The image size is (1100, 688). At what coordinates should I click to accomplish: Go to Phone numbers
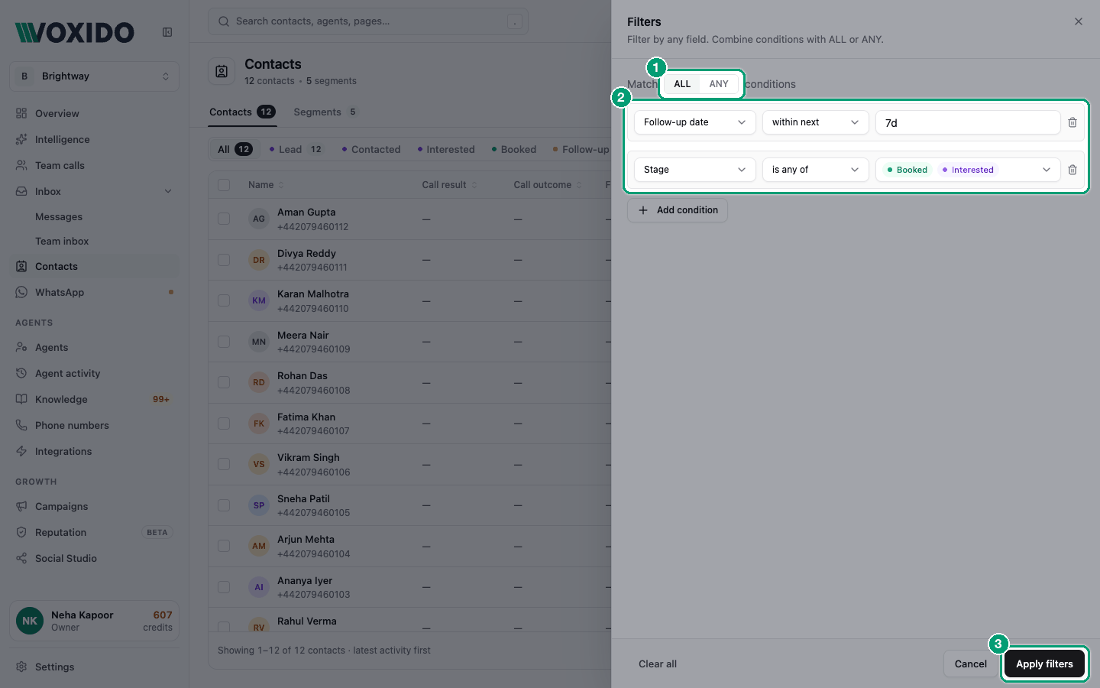[x=95, y=425]
